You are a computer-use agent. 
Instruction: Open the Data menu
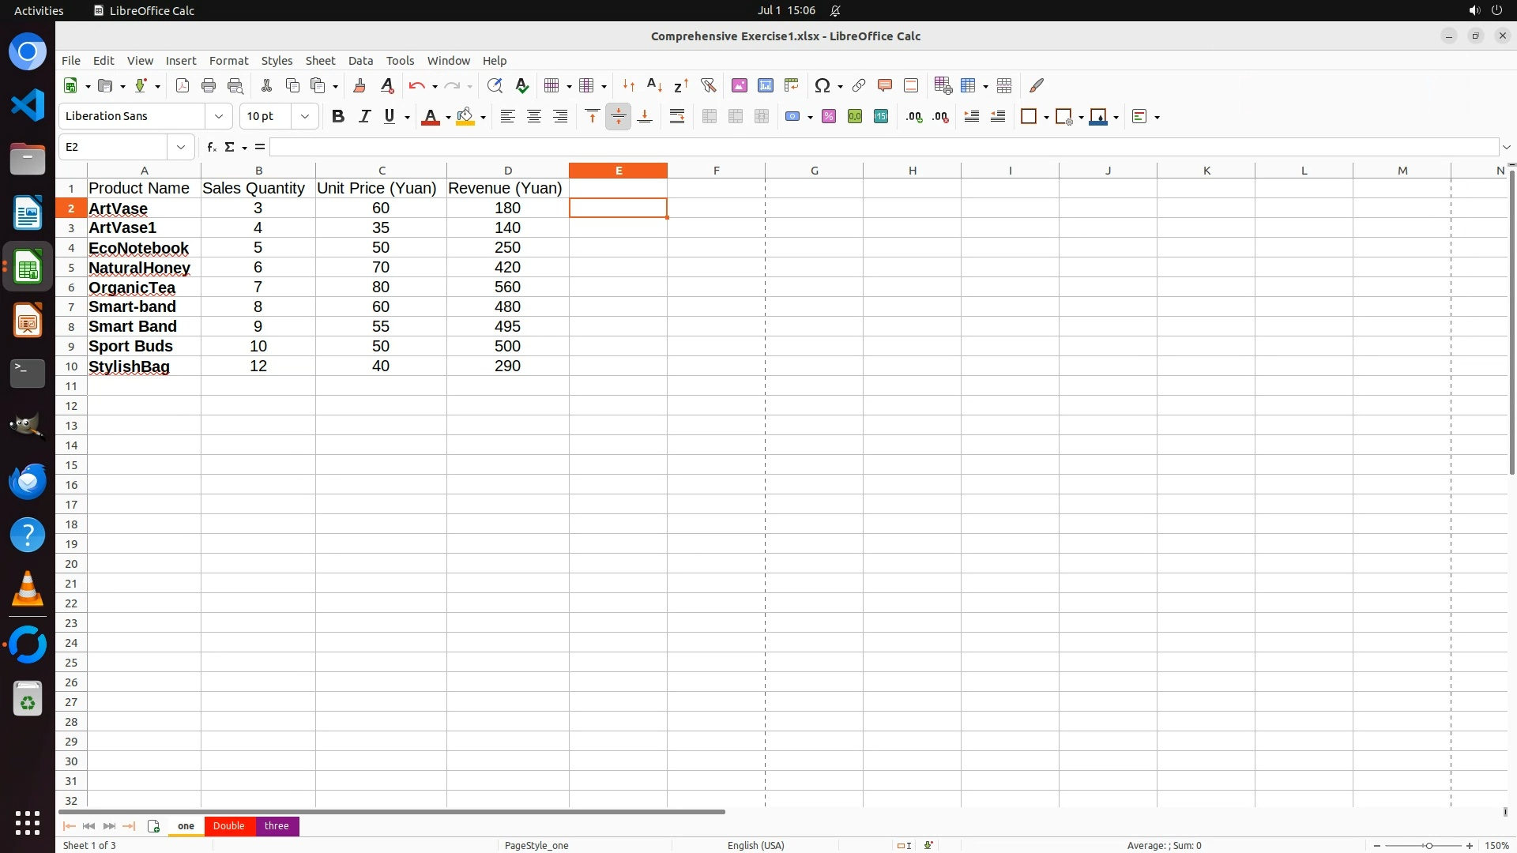tap(360, 60)
